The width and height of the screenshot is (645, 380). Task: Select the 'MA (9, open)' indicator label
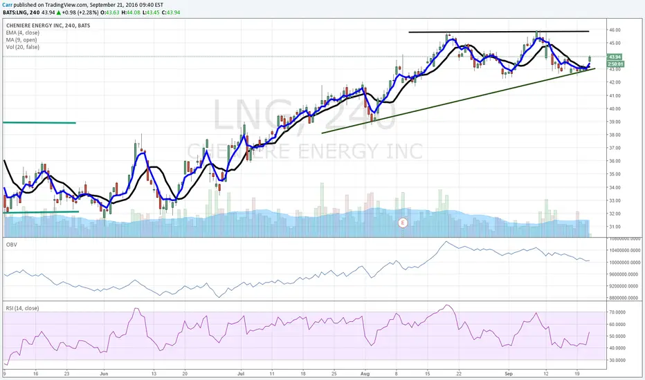click(21, 40)
